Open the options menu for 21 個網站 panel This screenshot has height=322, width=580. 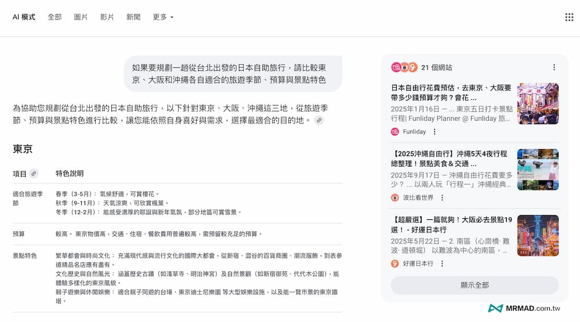554,67
